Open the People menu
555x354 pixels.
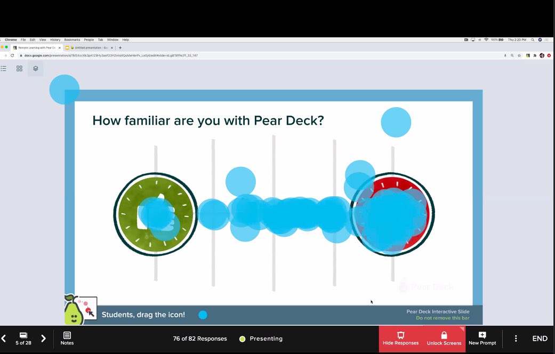pyautogui.click(x=89, y=39)
